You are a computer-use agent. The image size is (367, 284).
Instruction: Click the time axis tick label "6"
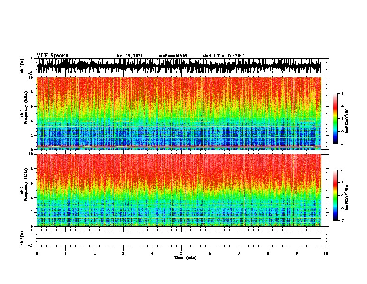click(x=210, y=253)
